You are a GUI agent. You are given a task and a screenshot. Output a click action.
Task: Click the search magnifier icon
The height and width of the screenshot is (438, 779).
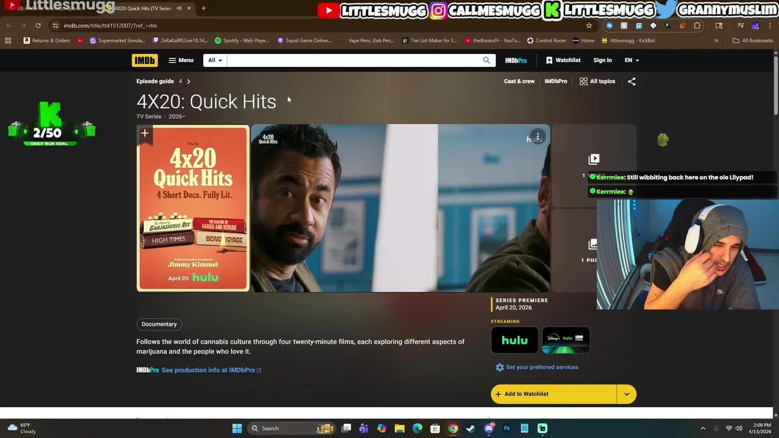click(x=486, y=60)
